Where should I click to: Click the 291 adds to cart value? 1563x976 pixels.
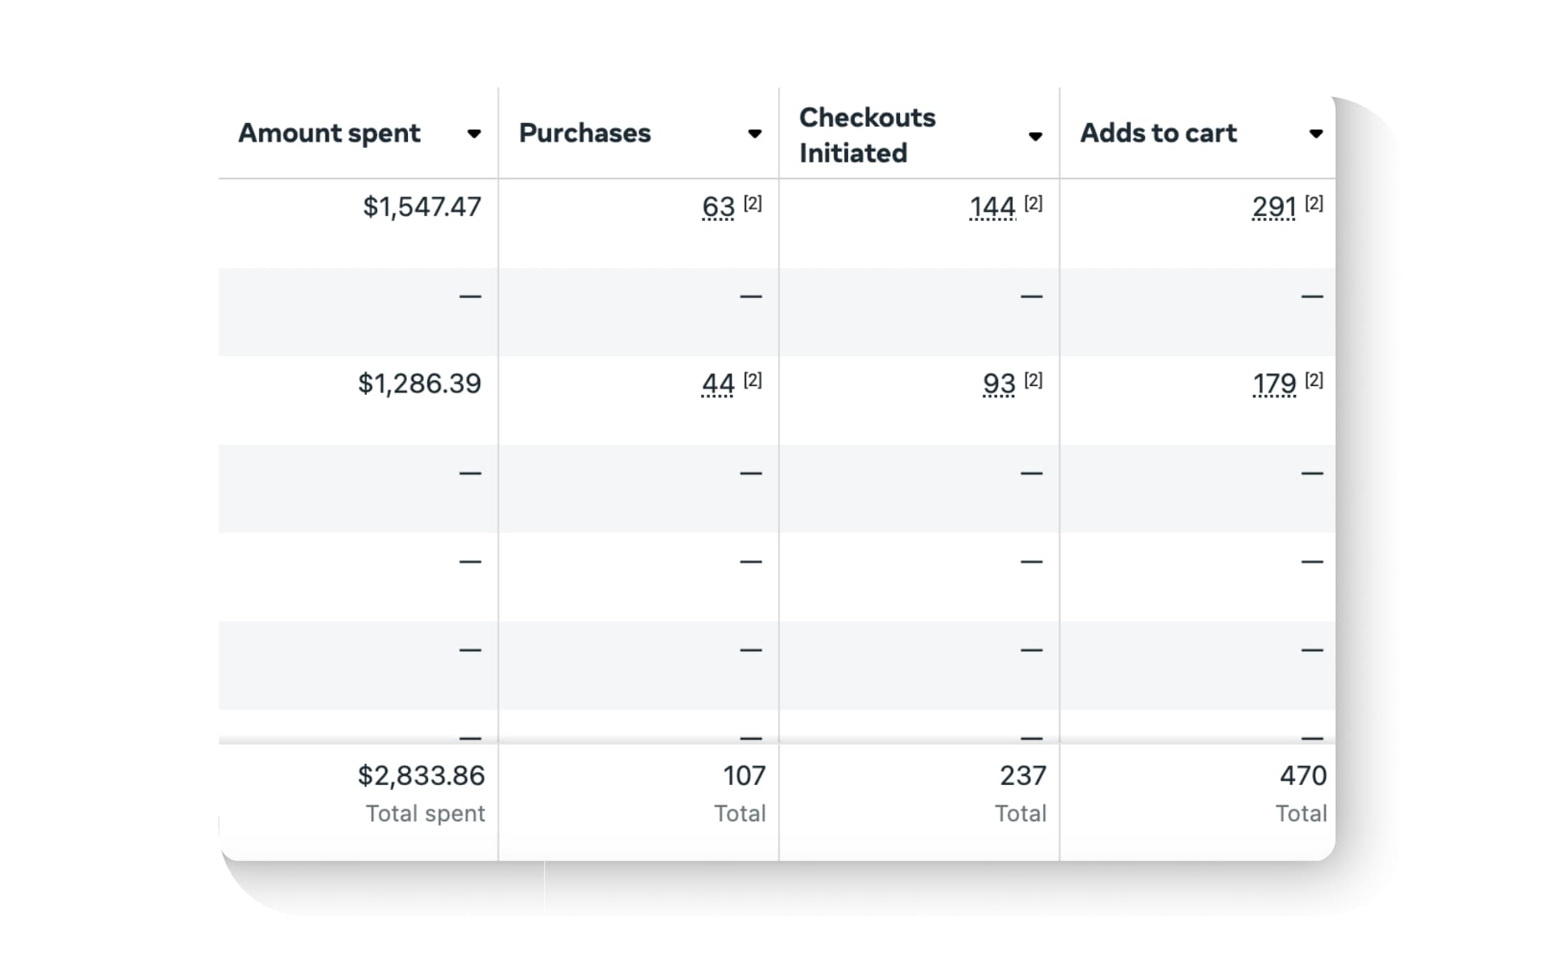[x=1274, y=207]
